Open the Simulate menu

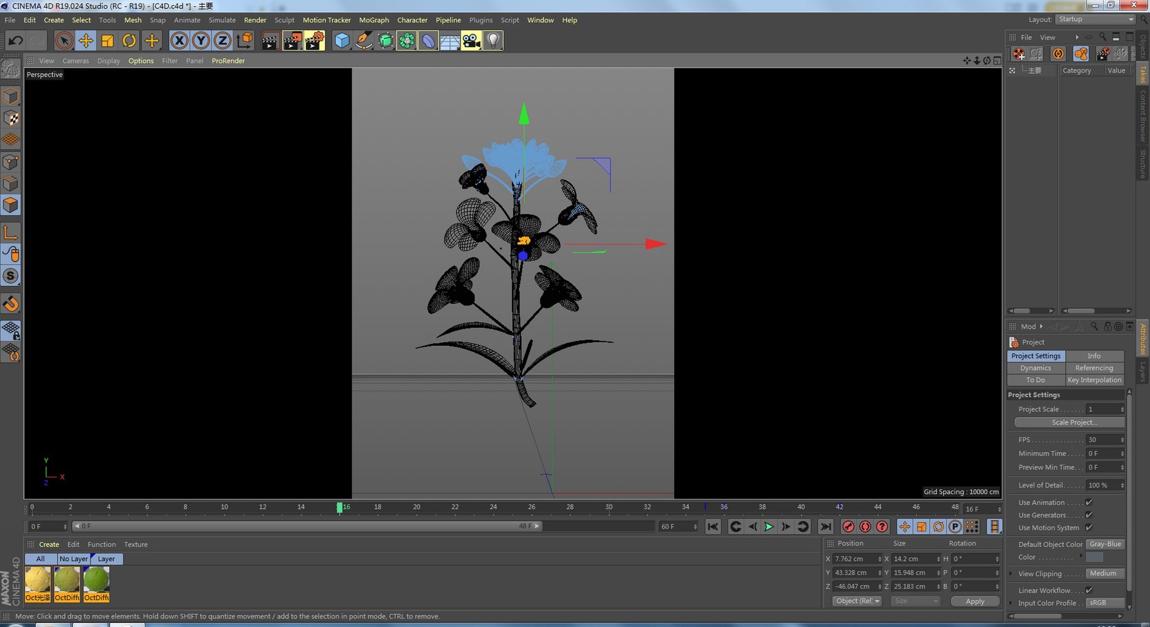(222, 20)
